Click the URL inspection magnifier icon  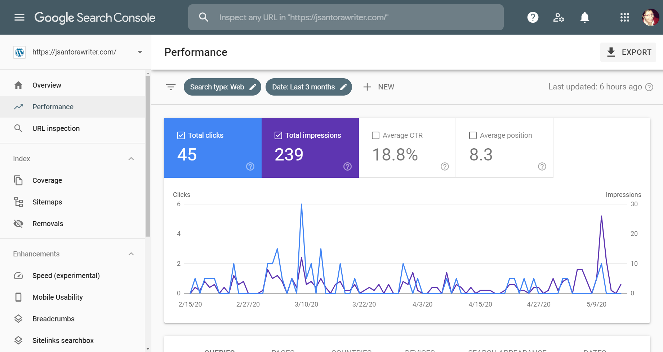pos(18,128)
